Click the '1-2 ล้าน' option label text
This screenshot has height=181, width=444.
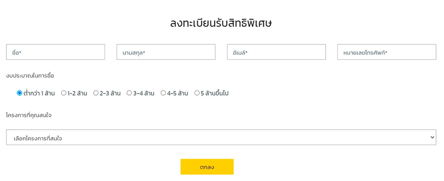(x=77, y=93)
